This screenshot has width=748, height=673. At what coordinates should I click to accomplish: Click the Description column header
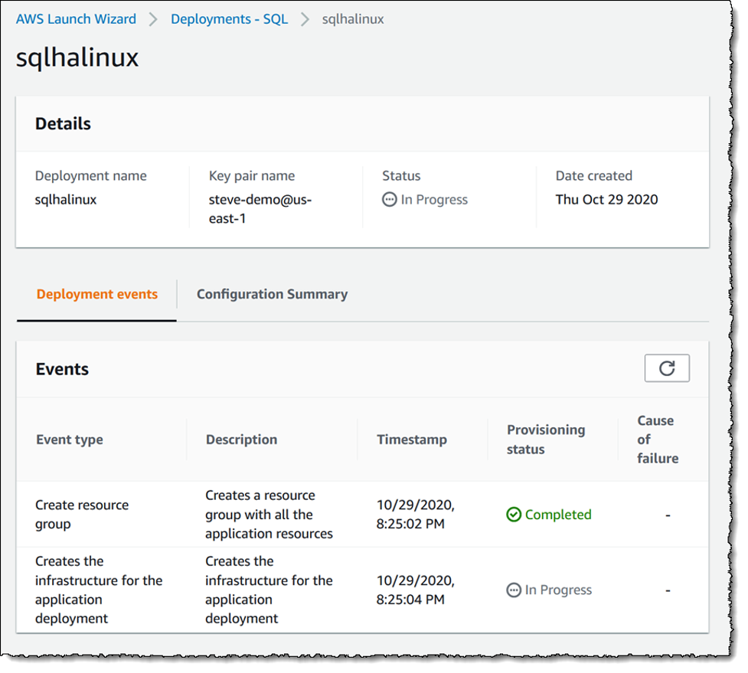241,439
